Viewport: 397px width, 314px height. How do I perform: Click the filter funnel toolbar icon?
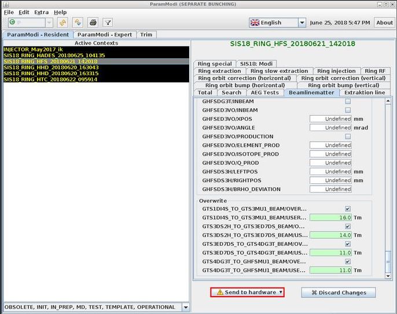click(108, 23)
